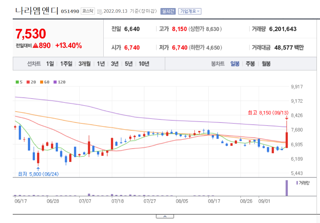320x223 pixels.
Task: Click the stock code 051490
Action: pos(70,11)
